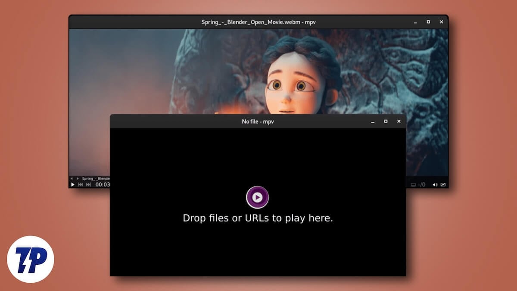Minimize the Spring_-_Blender_Open_Movie.webm window
Screen dimensions: 517x291
click(415, 22)
